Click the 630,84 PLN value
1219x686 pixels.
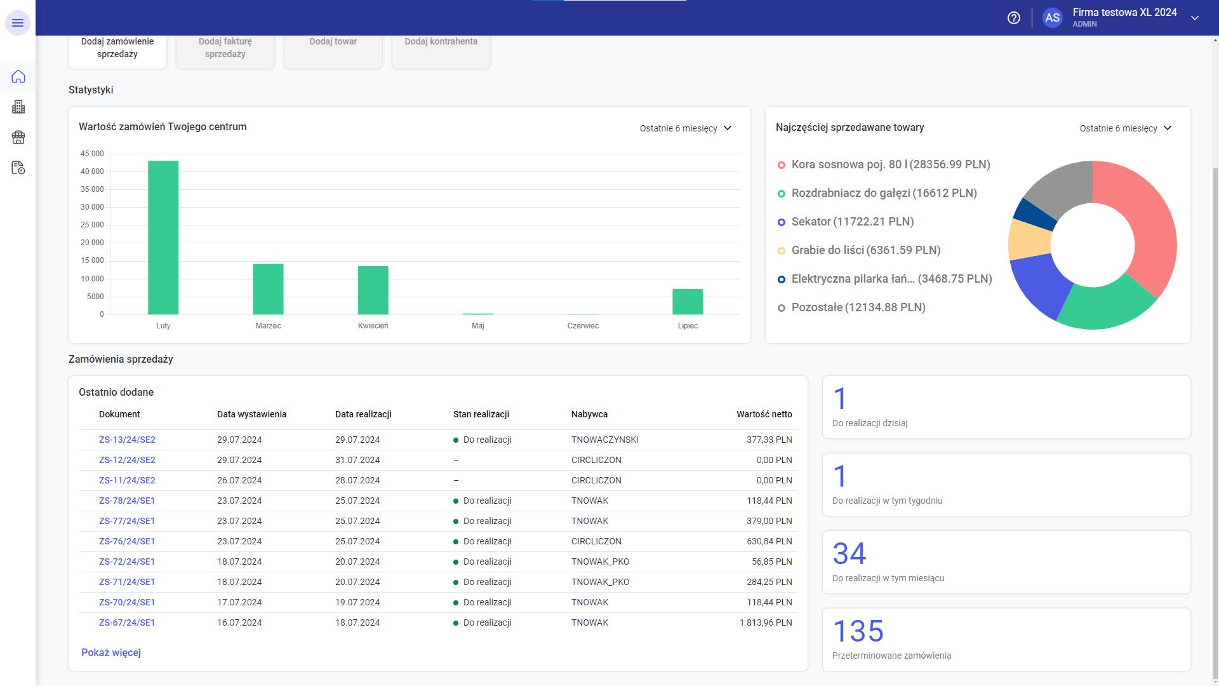pyautogui.click(x=769, y=541)
